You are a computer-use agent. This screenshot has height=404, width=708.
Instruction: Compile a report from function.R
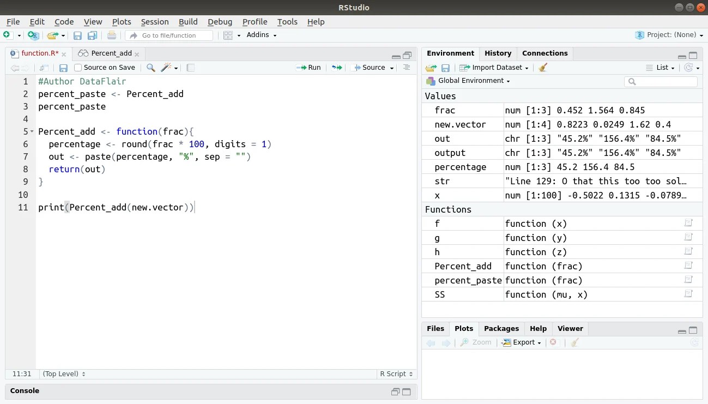coord(190,67)
